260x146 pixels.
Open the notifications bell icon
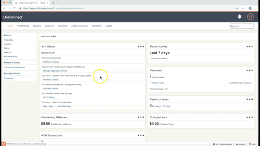[x=240, y=17]
